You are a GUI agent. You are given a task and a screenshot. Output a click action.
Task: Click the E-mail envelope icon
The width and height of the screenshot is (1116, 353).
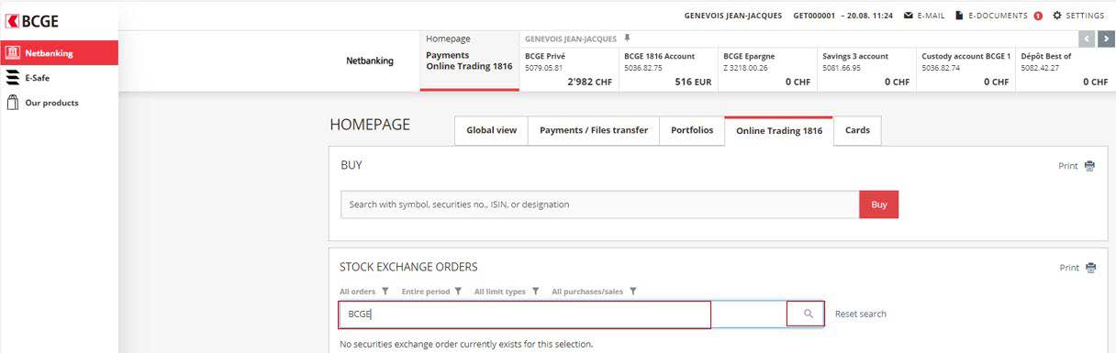pos(909,16)
